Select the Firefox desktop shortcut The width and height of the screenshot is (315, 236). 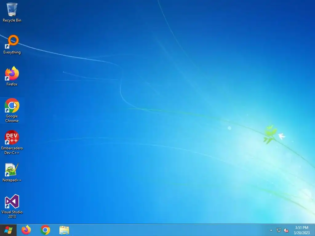[x=12, y=76]
